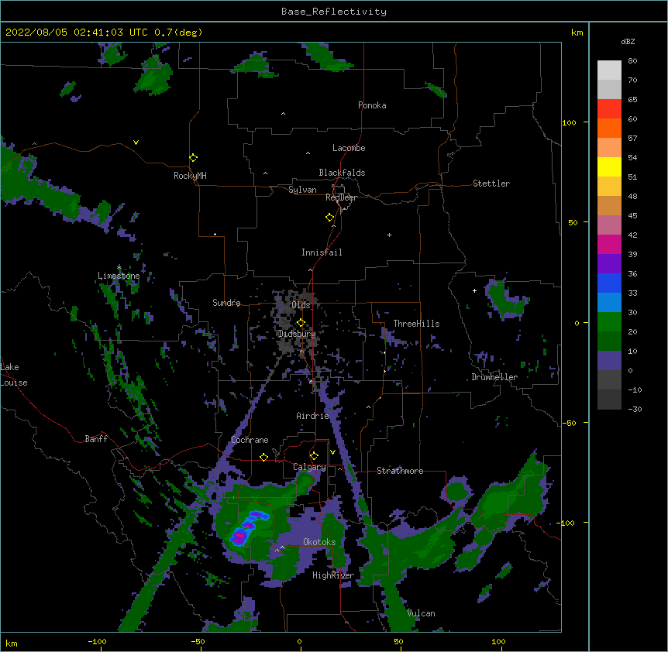Click the yellow diamond marker between Olds and Didsbury

301,323
